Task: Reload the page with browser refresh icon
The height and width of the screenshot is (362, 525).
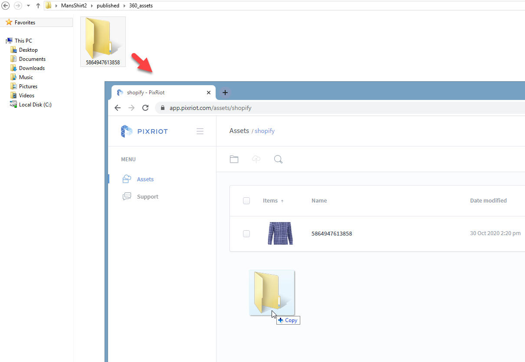Action: (146, 108)
